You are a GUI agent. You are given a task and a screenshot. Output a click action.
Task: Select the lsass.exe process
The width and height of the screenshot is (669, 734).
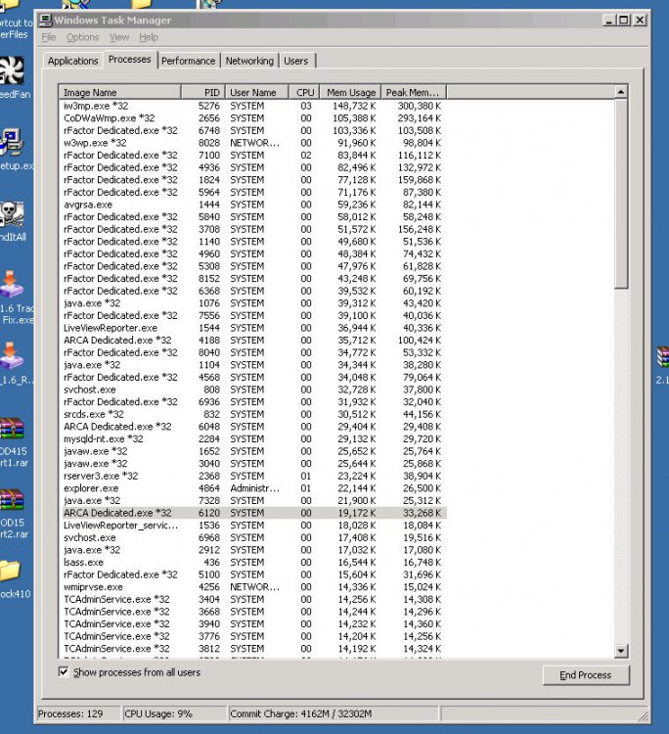253,562
